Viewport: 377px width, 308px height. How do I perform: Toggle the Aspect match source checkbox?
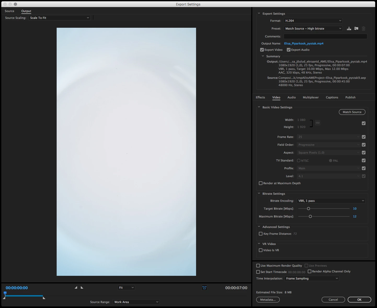pos(364,153)
